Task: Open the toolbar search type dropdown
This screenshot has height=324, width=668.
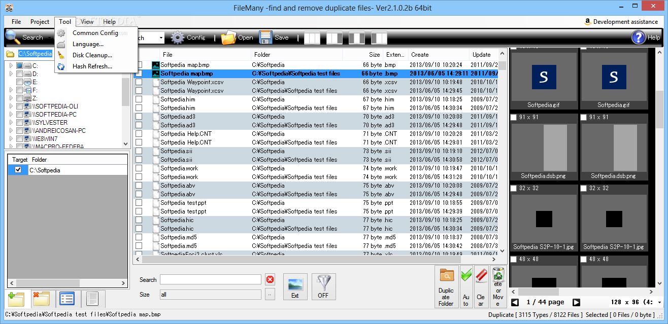Action: pyautogui.click(x=161, y=38)
